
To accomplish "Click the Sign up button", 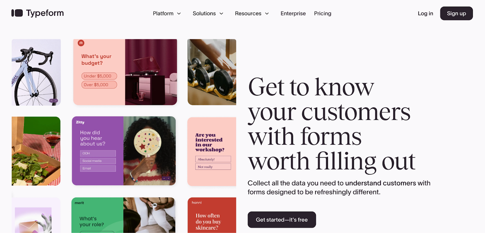I will click(456, 13).
